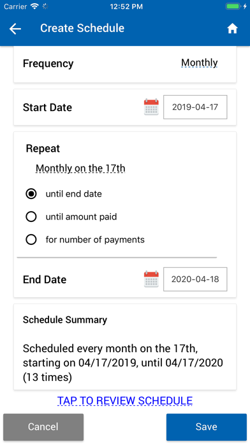Open the End Date calendar icon
Image resolution: width=250 pixels, height=444 pixels.
pos(151,279)
